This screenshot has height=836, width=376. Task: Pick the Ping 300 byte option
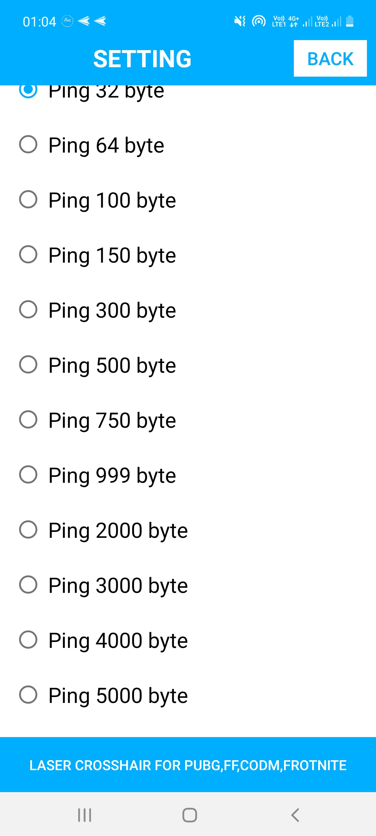[x=28, y=310]
